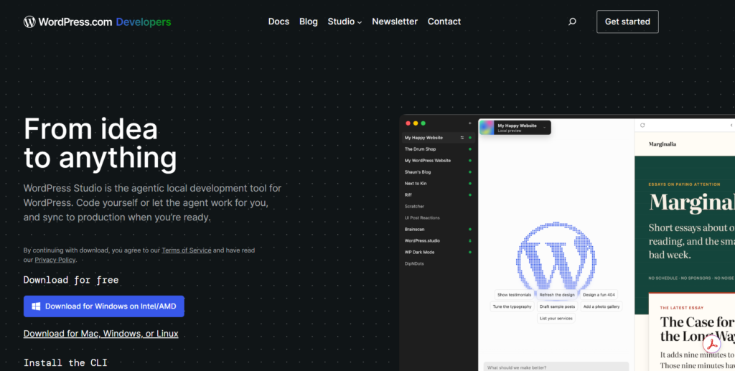Click the green status dot for Brainscan

470,230
